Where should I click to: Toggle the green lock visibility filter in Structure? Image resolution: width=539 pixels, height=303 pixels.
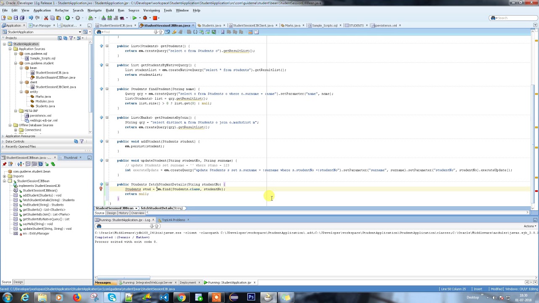tap(47, 164)
